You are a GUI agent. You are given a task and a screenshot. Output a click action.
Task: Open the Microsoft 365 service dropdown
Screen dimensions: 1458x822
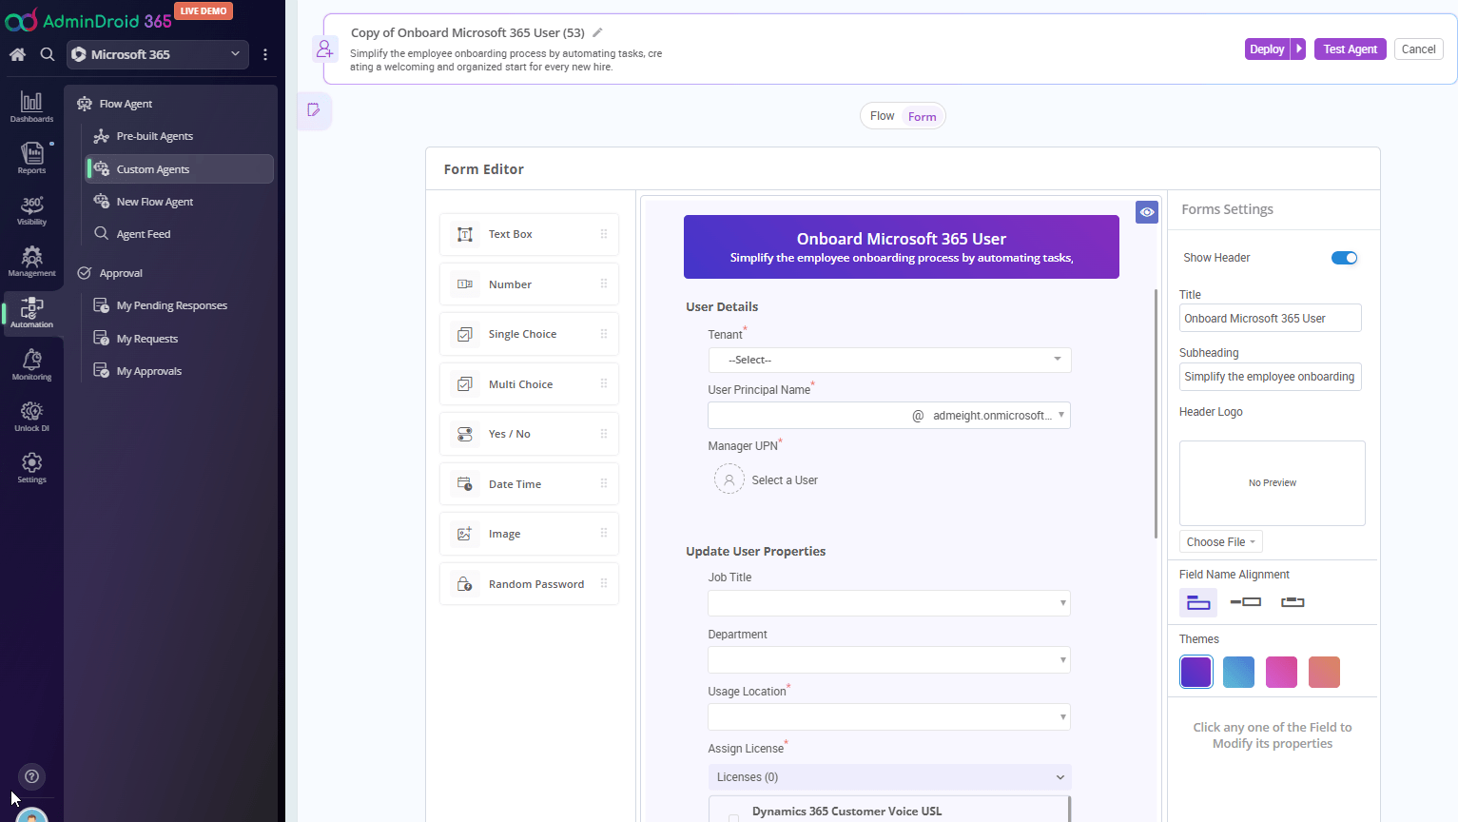pos(158,54)
